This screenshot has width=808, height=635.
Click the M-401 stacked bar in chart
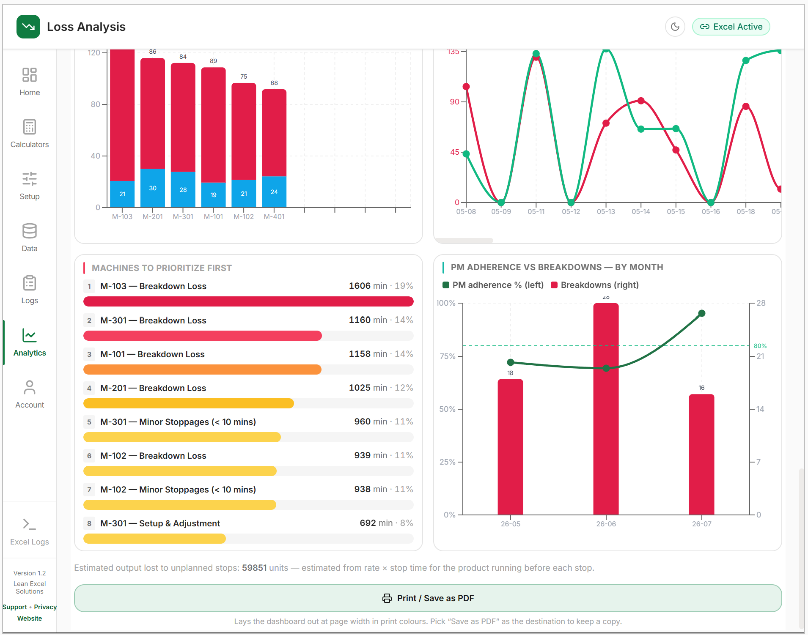[x=274, y=148]
